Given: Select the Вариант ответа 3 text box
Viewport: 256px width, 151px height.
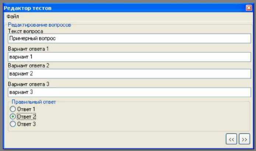Looking at the screenshot, I should tap(129, 92).
